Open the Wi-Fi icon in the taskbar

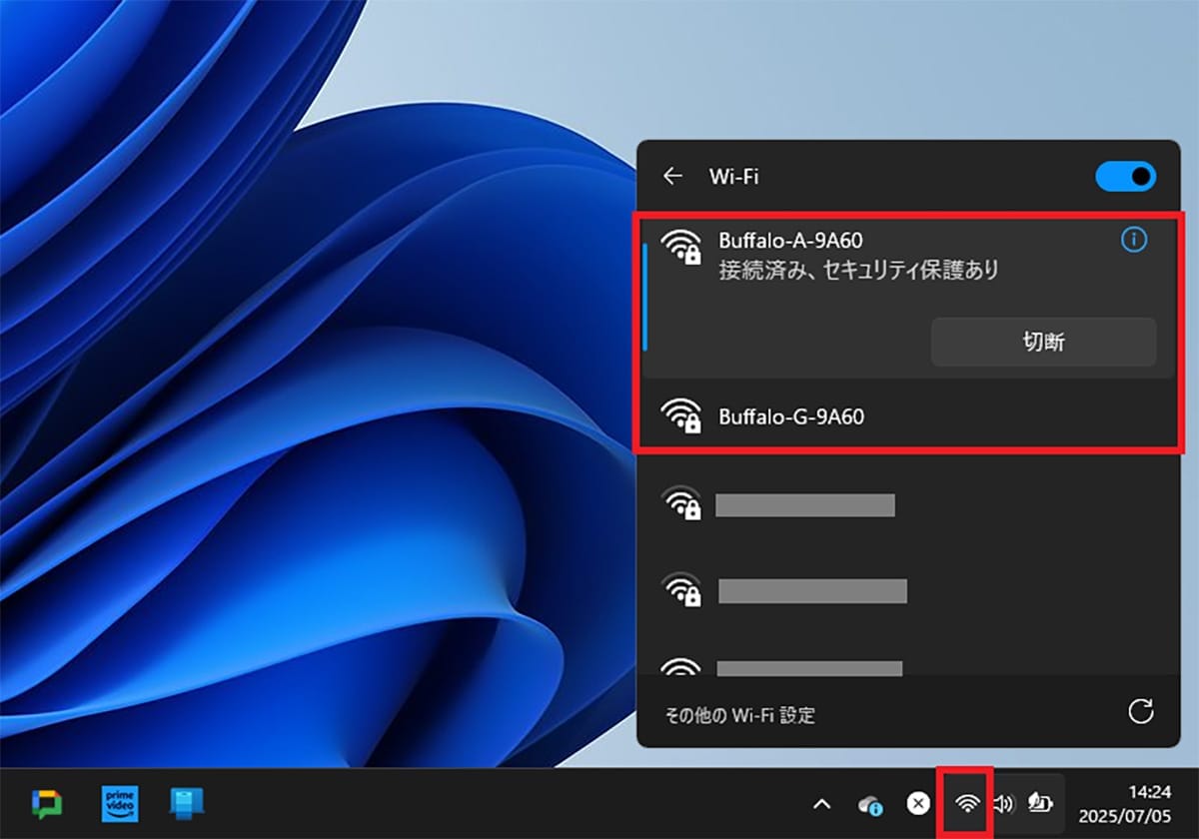(x=967, y=803)
